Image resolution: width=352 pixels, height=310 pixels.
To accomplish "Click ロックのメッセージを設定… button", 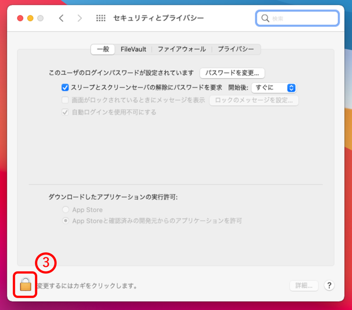I will (x=254, y=100).
